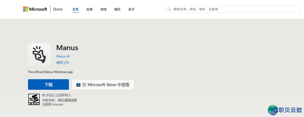The width and height of the screenshot is (304, 117).
Task: Click the Manus app icon thumbnail
Action: (39, 55)
